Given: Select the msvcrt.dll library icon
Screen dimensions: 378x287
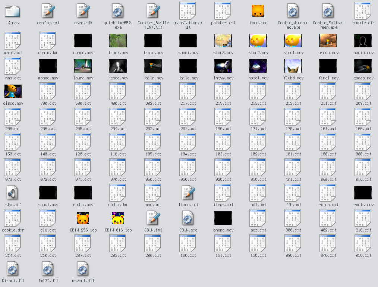Looking at the screenshot, I should (83, 269).
